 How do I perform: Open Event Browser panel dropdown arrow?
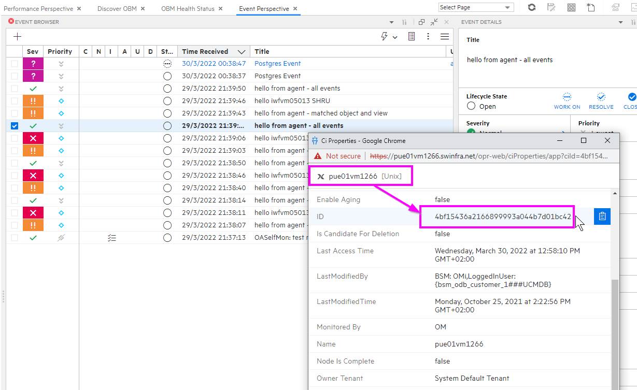[x=392, y=22]
